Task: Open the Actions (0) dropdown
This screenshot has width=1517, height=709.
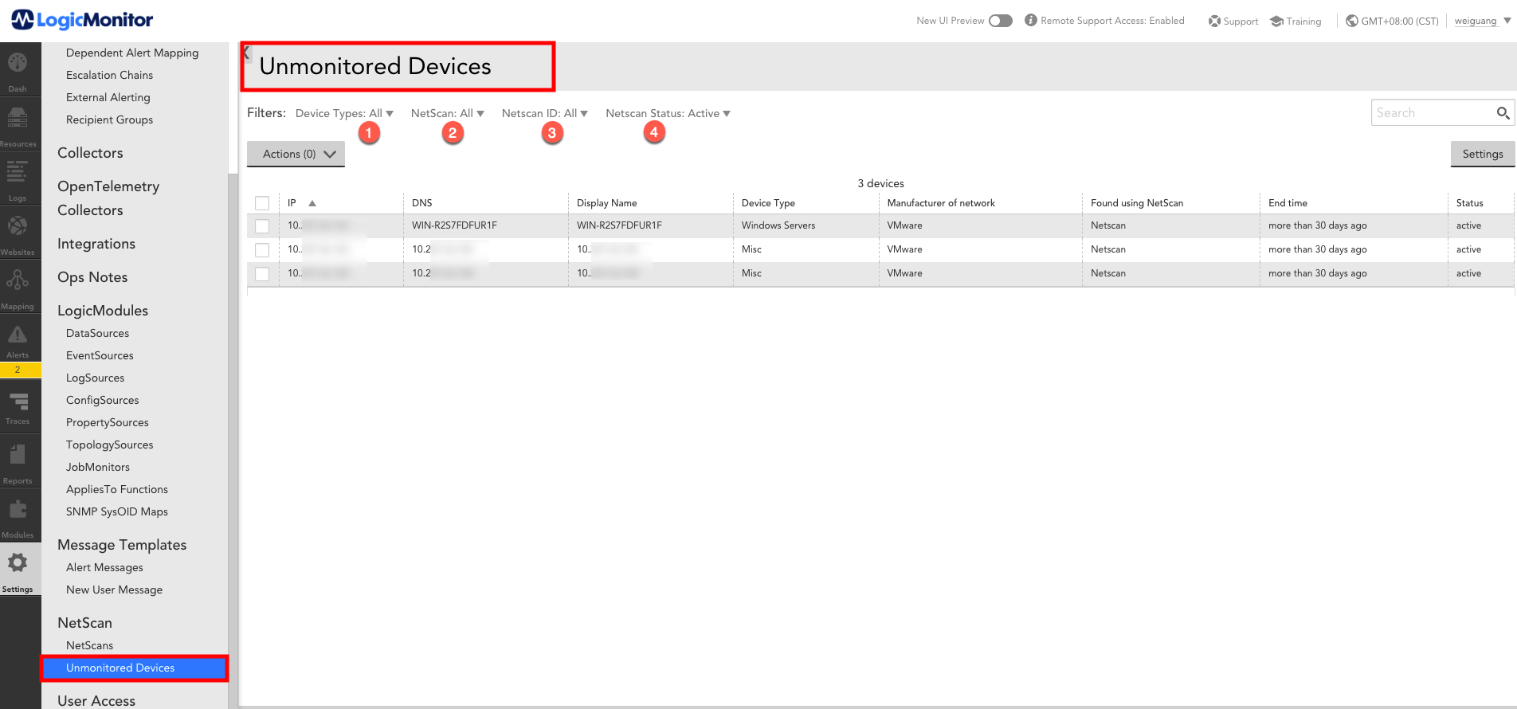Action: pos(296,155)
